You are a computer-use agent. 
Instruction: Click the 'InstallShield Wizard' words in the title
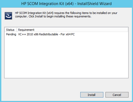point(94,4)
